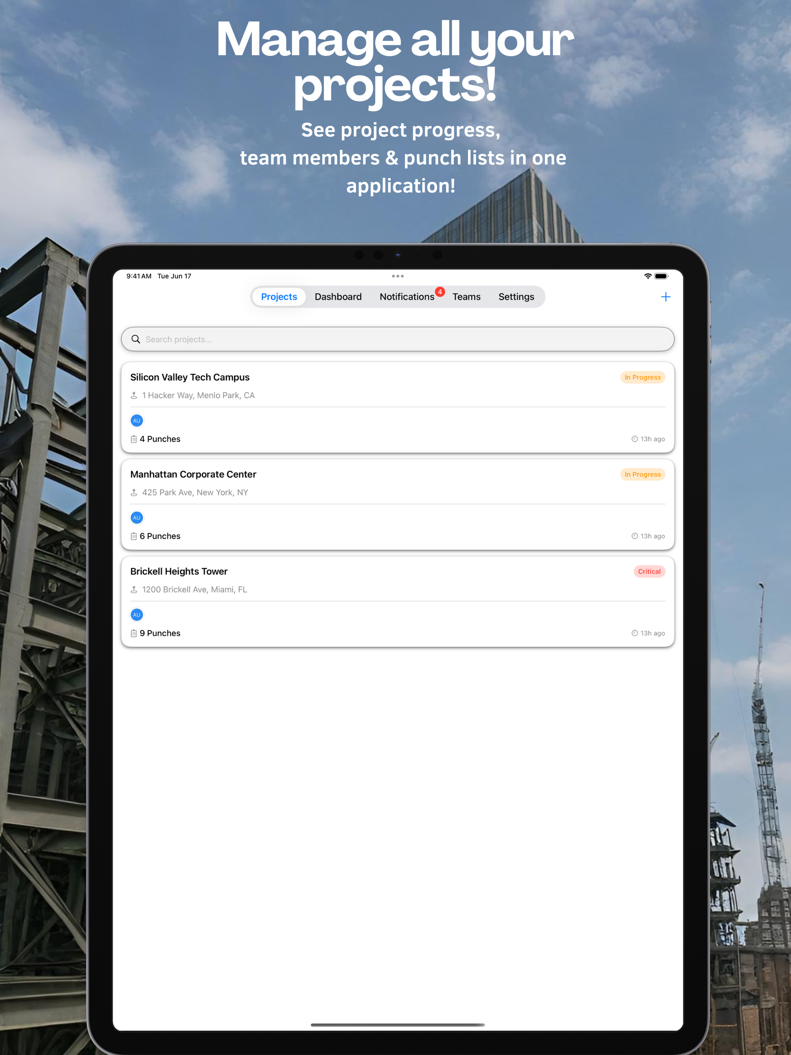The height and width of the screenshot is (1055, 791).
Task: Open Manhattan Corporate Center project
Action: [x=398, y=504]
